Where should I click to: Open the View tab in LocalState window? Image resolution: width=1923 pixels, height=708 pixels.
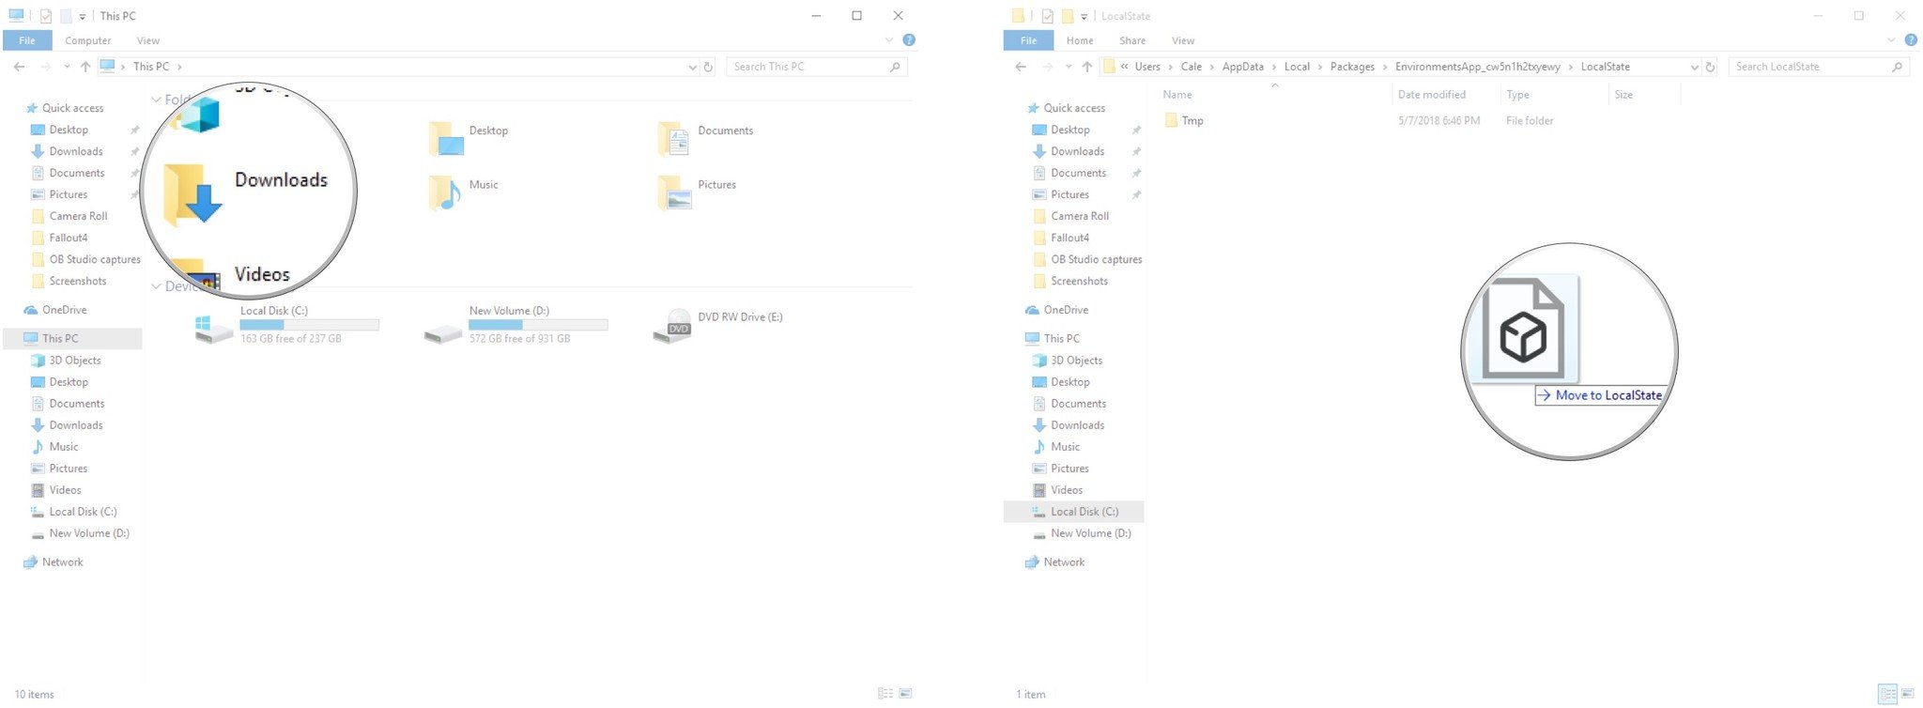click(1183, 40)
